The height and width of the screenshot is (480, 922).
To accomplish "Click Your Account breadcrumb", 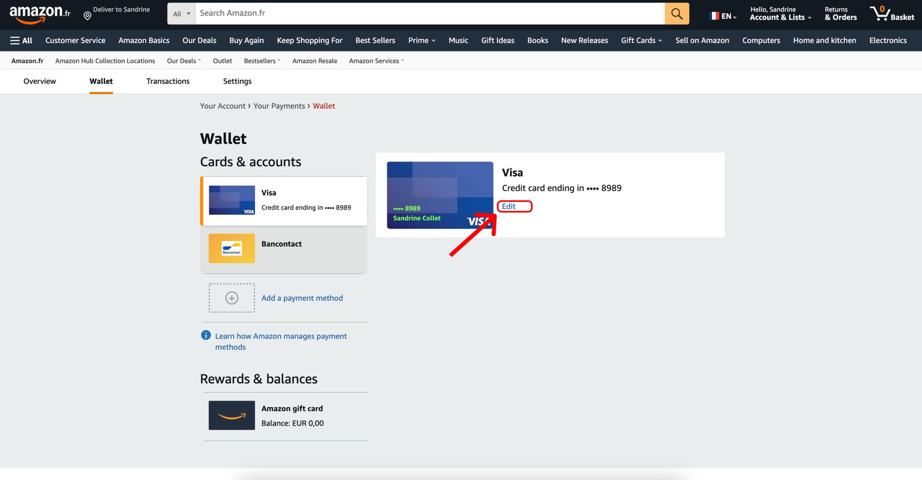I will (x=223, y=106).
